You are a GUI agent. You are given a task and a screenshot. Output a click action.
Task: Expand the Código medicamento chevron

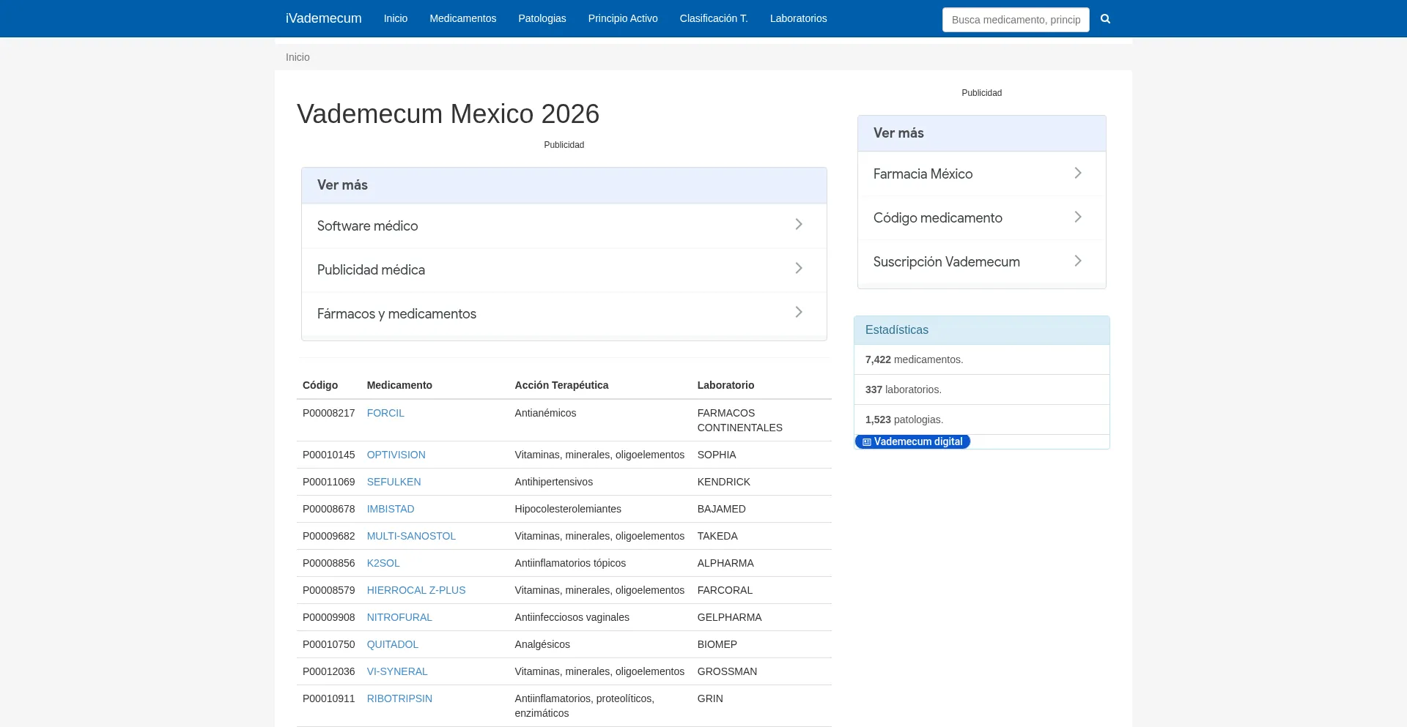1078,217
